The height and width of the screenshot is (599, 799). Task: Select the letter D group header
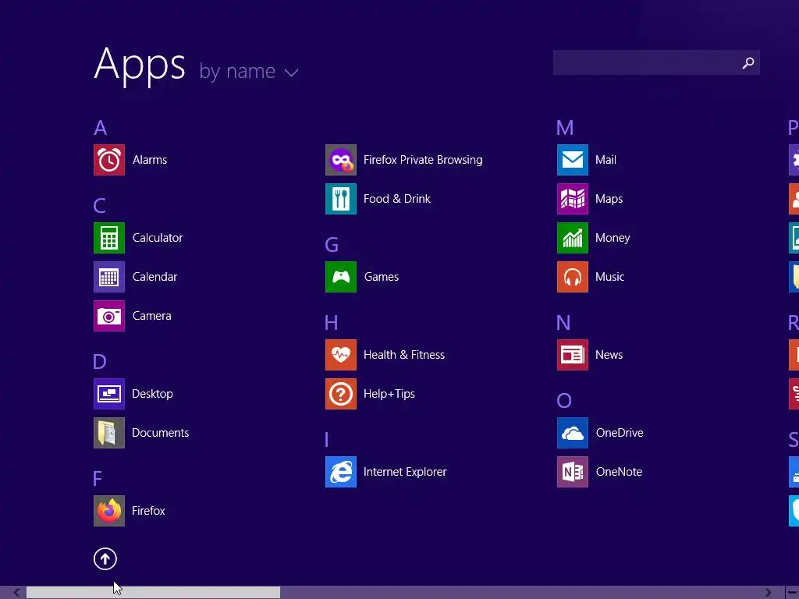[x=100, y=362]
